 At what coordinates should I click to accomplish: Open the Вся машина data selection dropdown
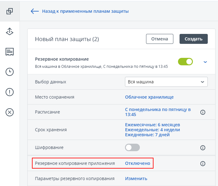(x=166, y=82)
